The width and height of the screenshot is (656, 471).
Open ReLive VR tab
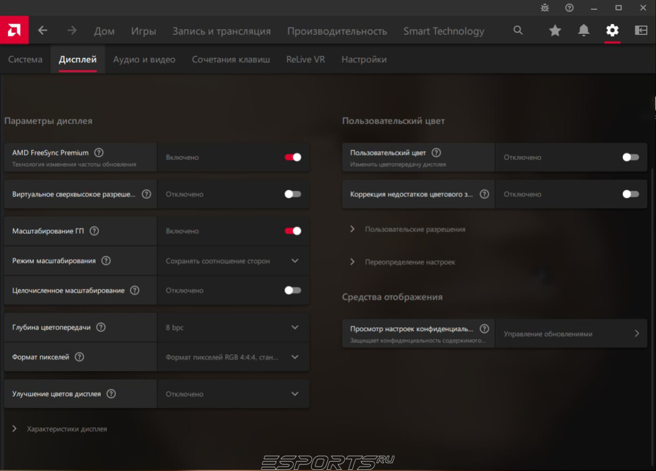pos(306,60)
